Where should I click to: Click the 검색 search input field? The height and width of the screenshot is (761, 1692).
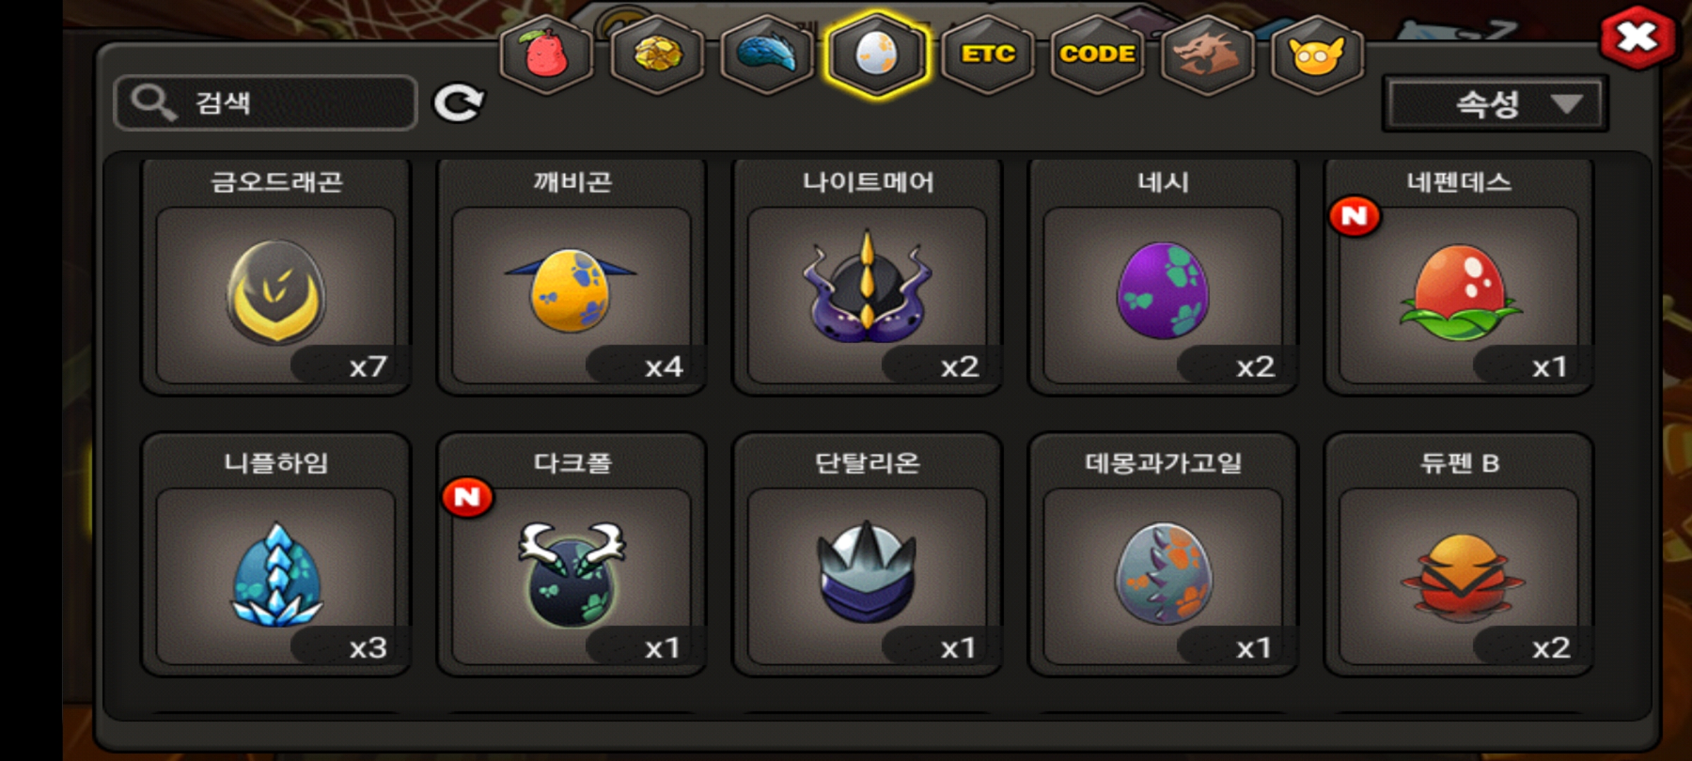pyautogui.click(x=266, y=103)
